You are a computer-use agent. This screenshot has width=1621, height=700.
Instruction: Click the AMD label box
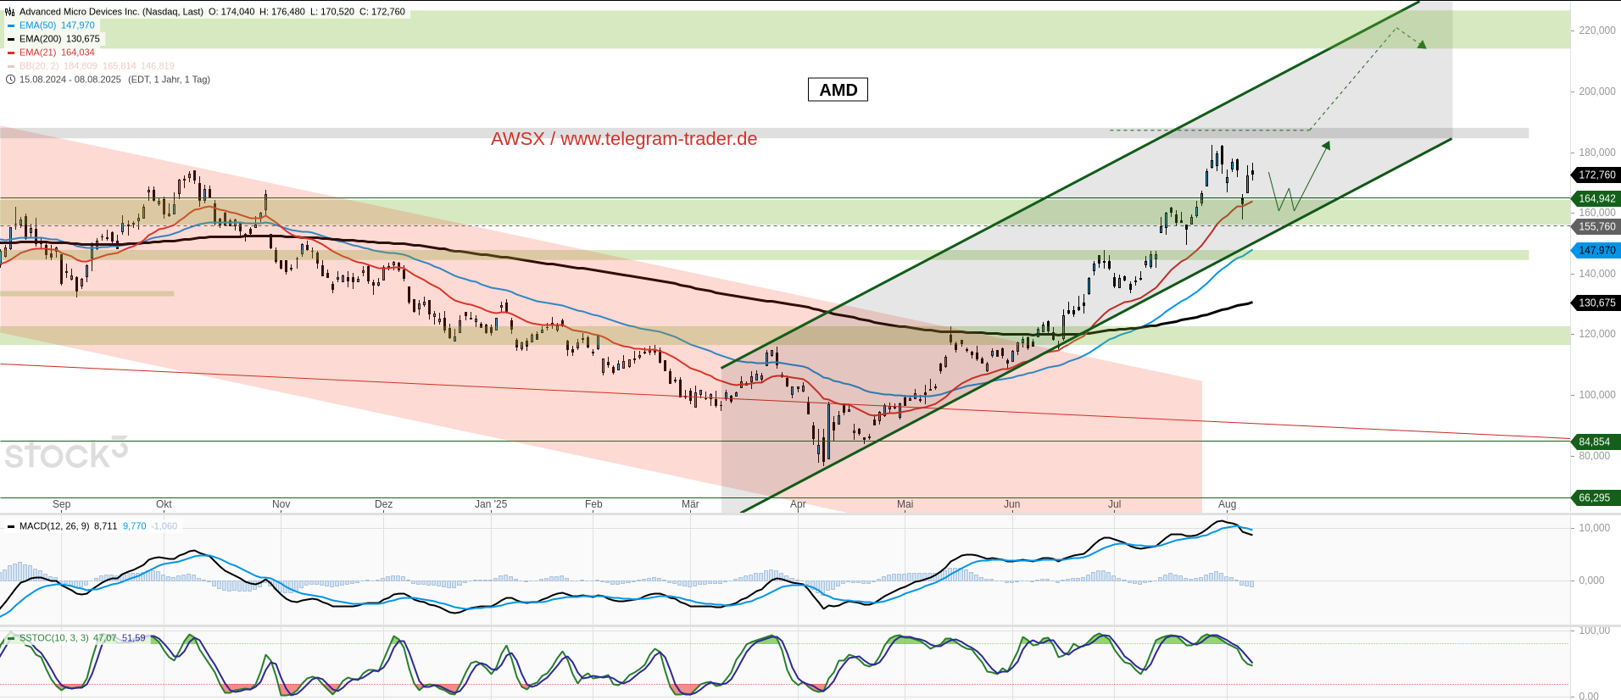tap(838, 90)
